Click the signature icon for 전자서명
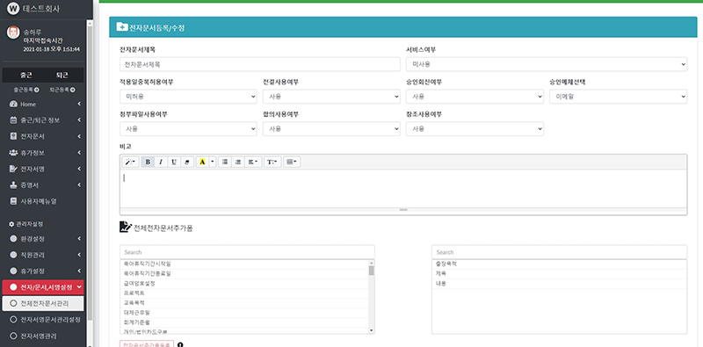Viewport: 703px width, 347px height. 13,169
